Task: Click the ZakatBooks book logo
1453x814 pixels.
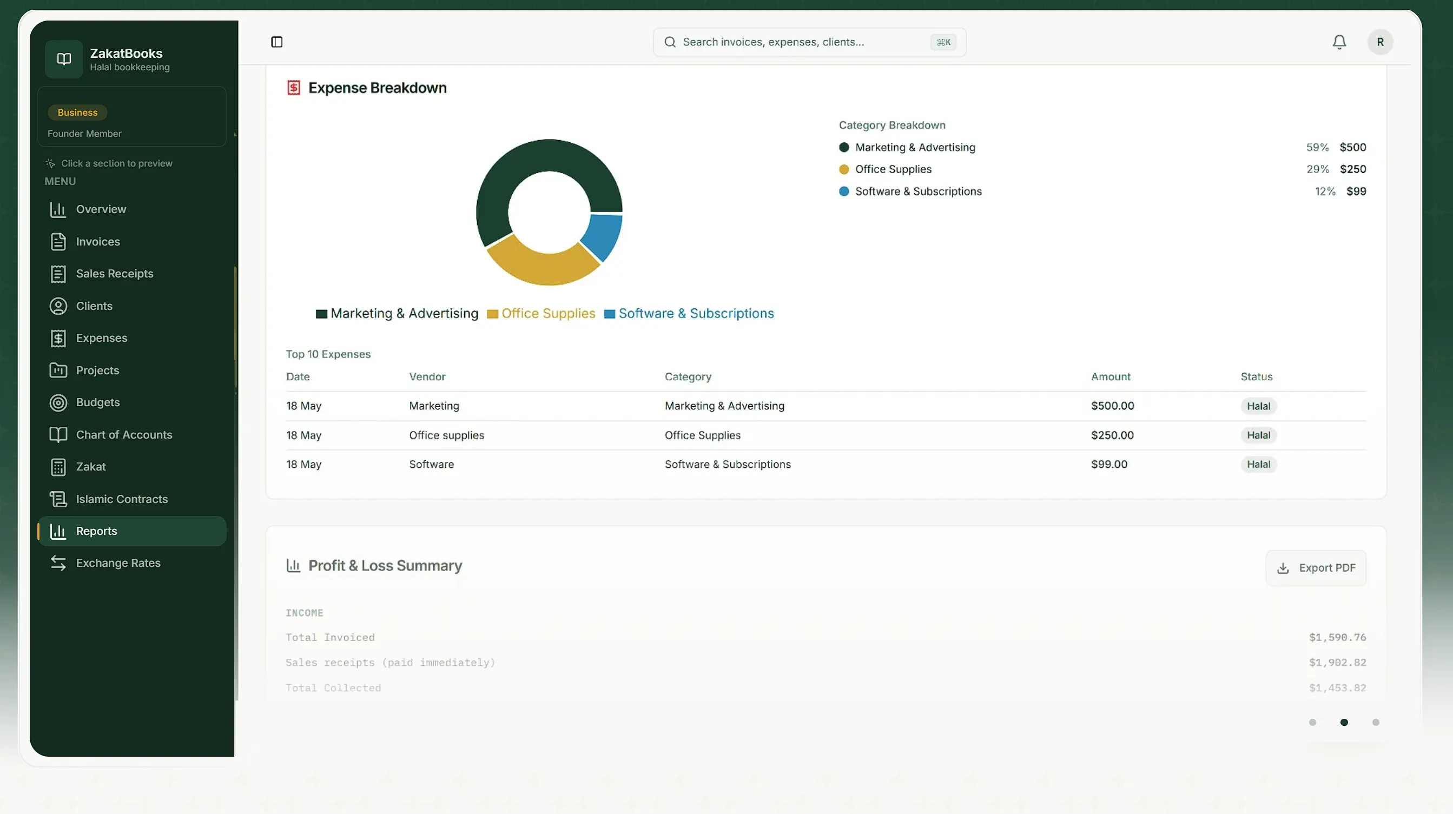Action: (x=64, y=58)
